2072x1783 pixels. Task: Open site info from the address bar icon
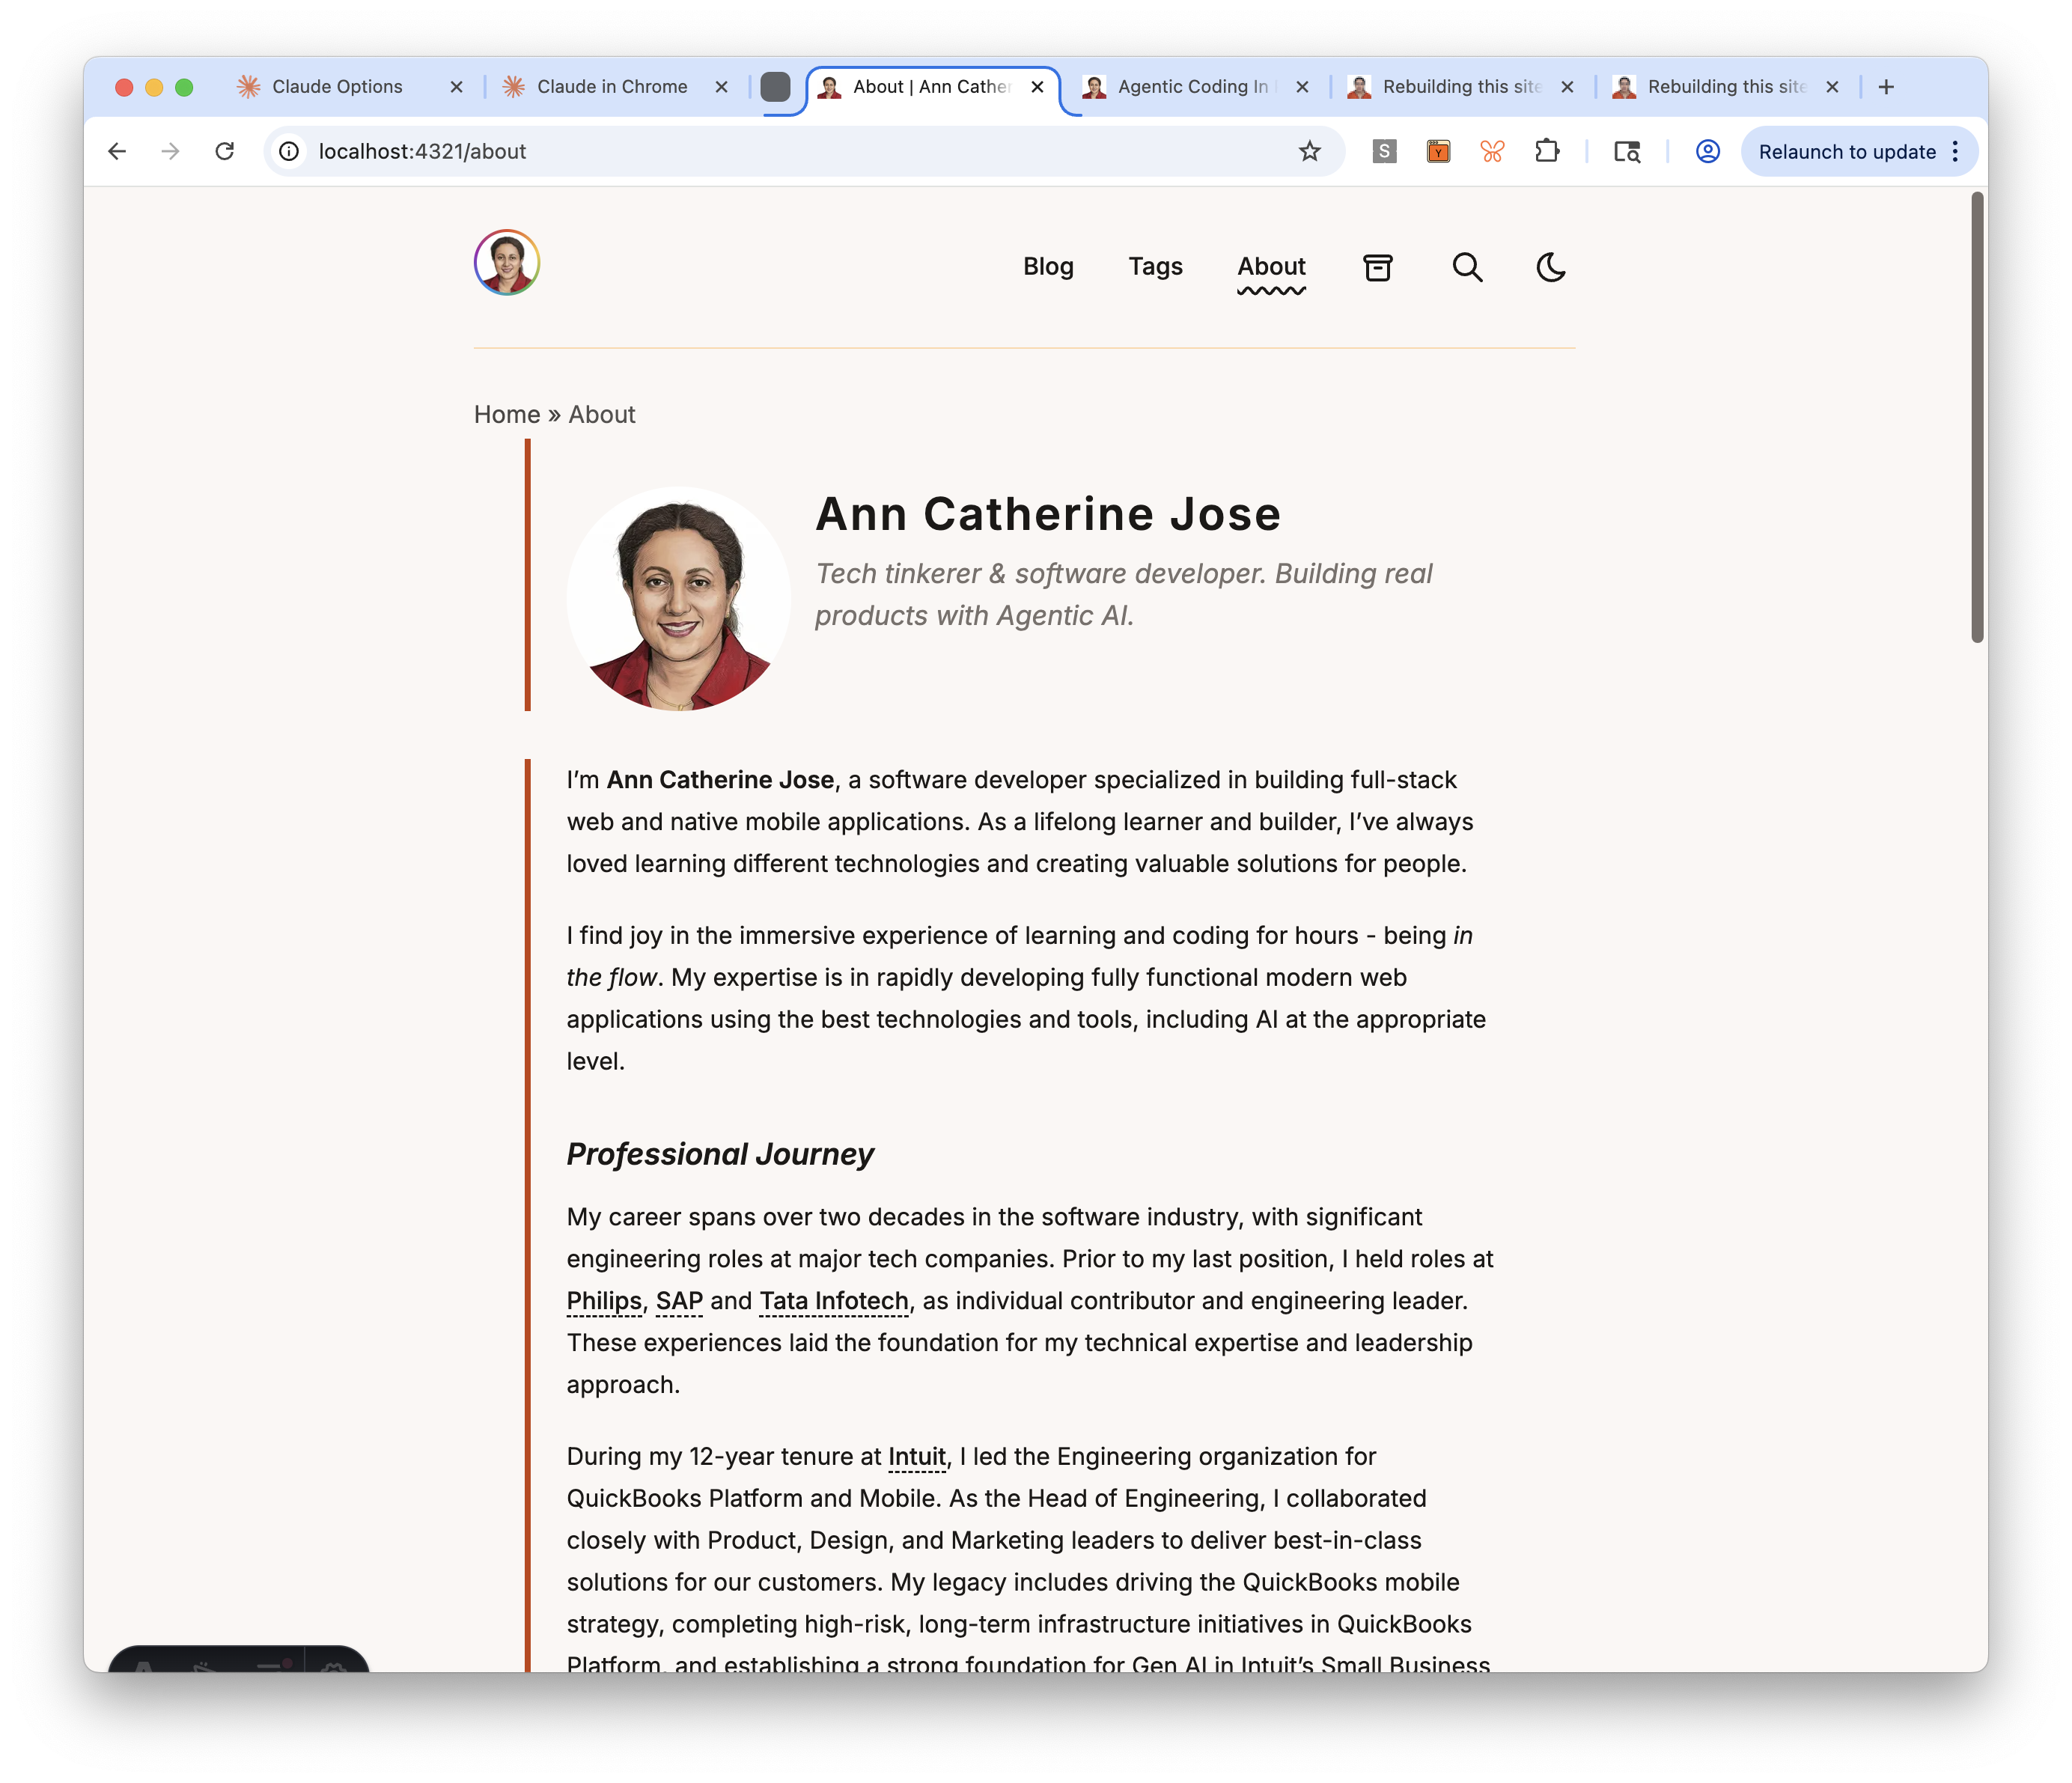click(x=288, y=151)
